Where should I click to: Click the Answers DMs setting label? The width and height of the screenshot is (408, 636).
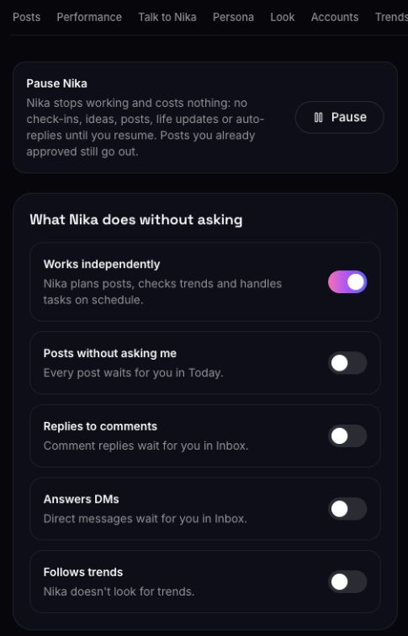81,499
